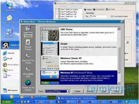Click the Styles field showing WindowsXP Blue

pyautogui.click(x=56, y=91)
